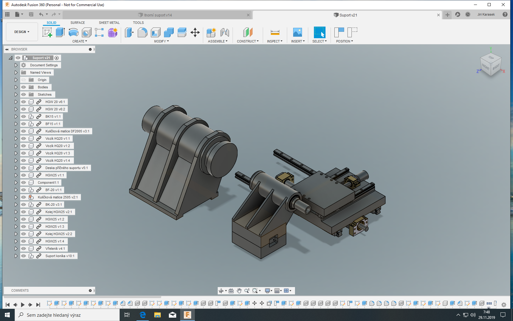Switch to the SHEET METAL tab
The width and height of the screenshot is (513, 321).
(x=109, y=23)
